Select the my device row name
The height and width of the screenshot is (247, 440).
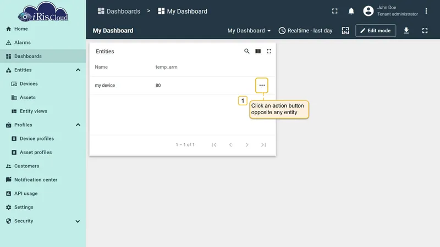[105, 86]
